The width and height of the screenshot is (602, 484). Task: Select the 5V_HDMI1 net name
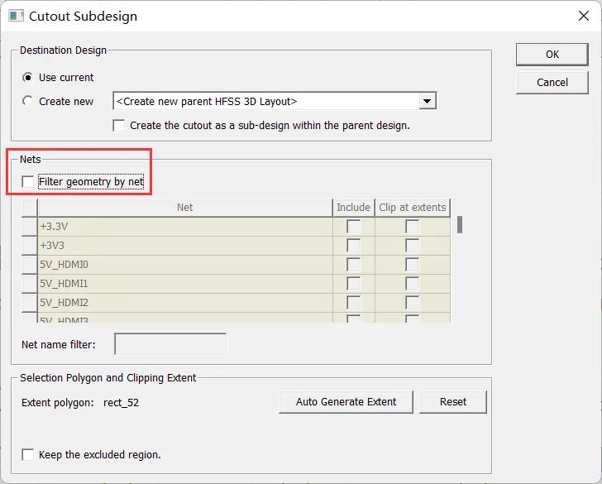[x=64, y=284]
